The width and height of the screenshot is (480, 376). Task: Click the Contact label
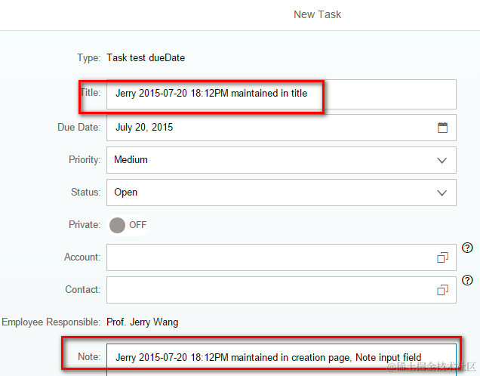83,290
